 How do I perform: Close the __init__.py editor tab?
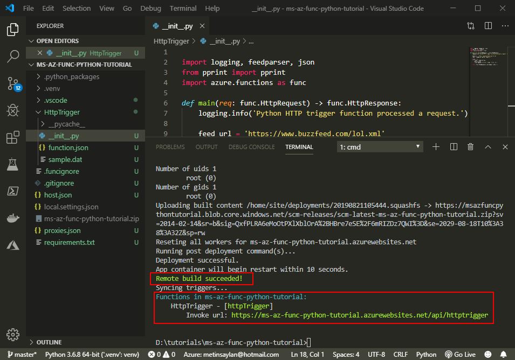(x=202, y=26)
